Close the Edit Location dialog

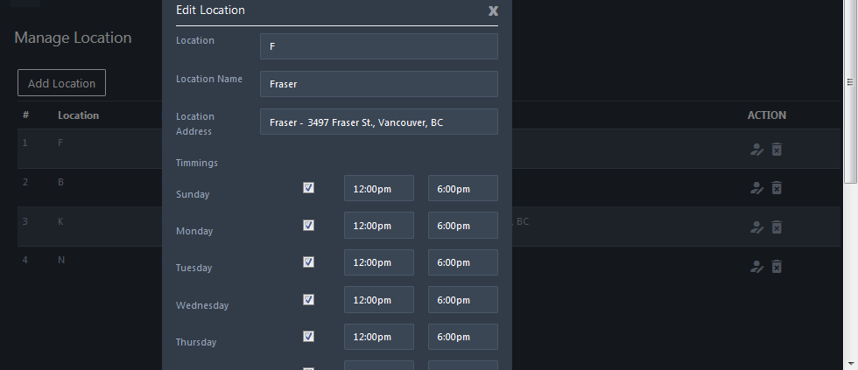pos(493,11)
